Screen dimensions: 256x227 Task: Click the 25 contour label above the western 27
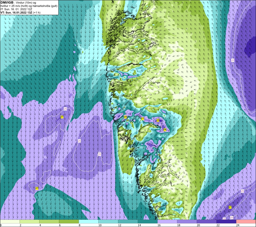coord(65,109)
